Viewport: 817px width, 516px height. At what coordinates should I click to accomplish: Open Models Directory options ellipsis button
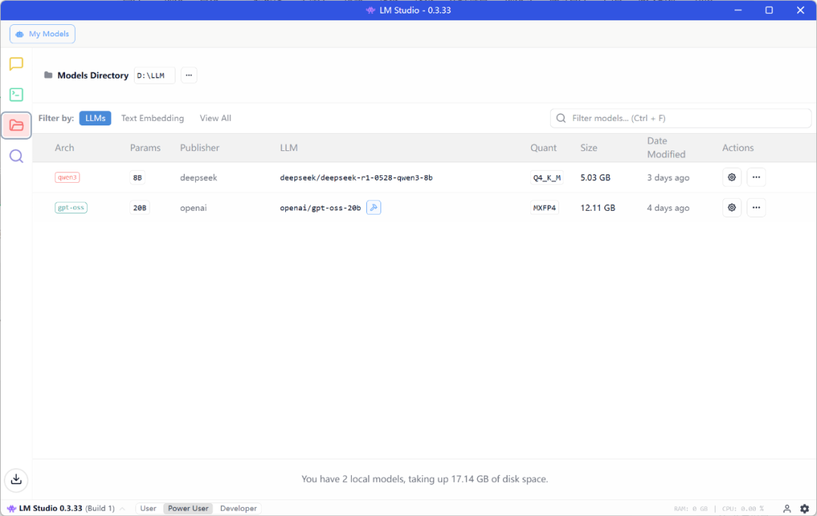[188, 76]
